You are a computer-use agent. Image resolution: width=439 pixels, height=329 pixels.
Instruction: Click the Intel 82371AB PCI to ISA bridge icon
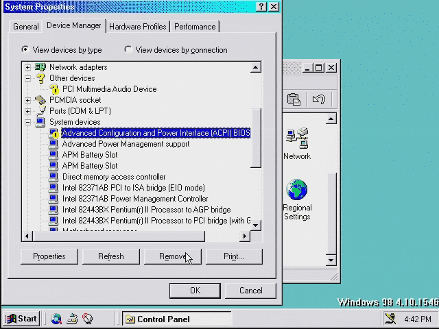pos(53,188)
